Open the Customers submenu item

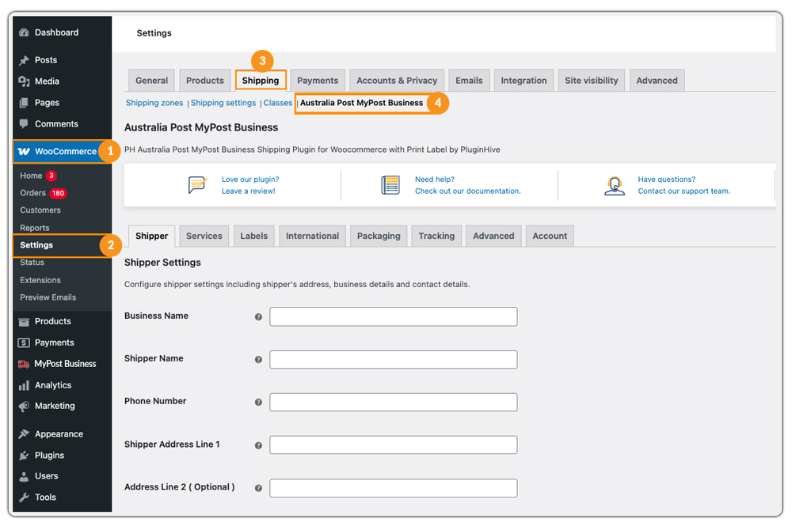[40, 210]
